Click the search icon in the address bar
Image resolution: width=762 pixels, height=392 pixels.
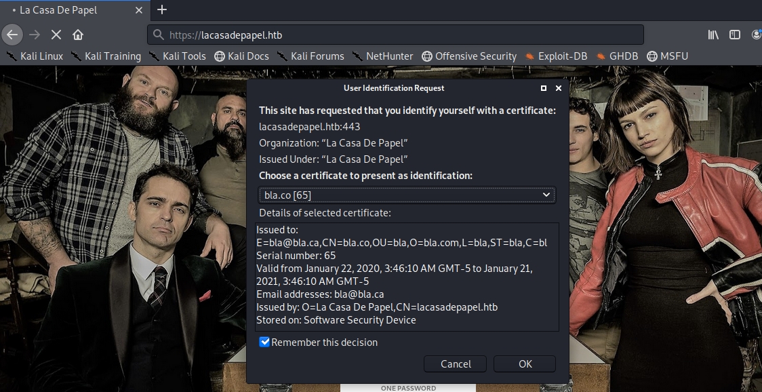[158, 35]
